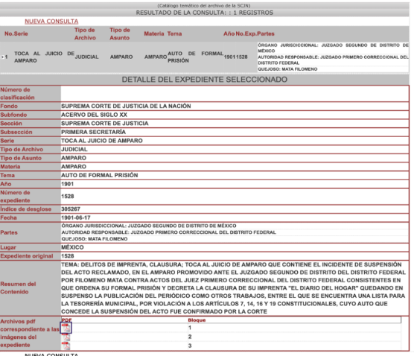414x356 pixels.
Task: Click the 'Índice de desglose' value 305267
Action: tap(71, 209)
